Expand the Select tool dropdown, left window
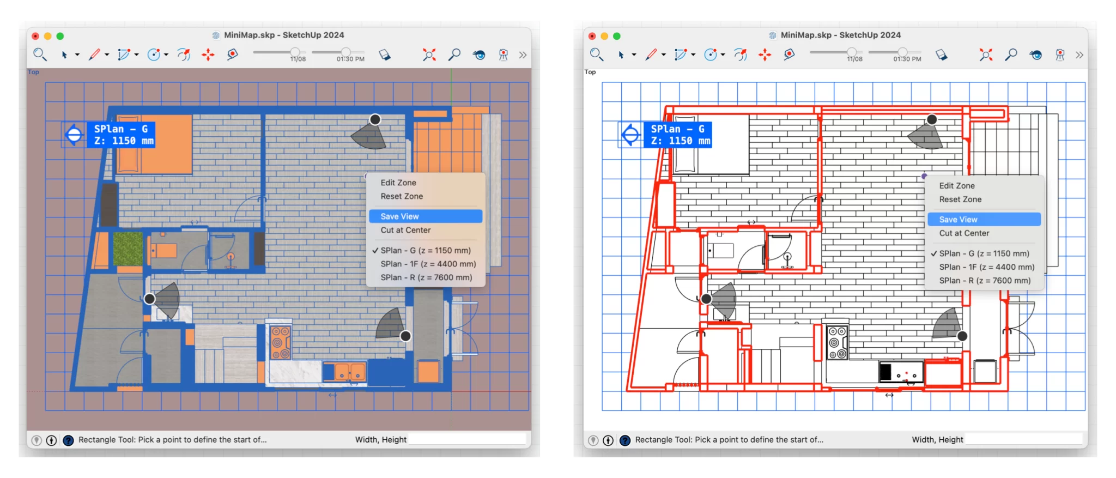Viewport: 1116px width, 478px height. [77, 55]
